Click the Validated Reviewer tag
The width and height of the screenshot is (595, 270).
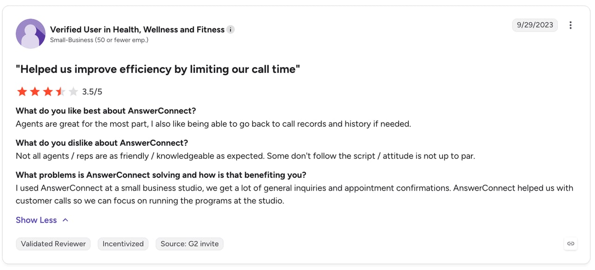53,244
